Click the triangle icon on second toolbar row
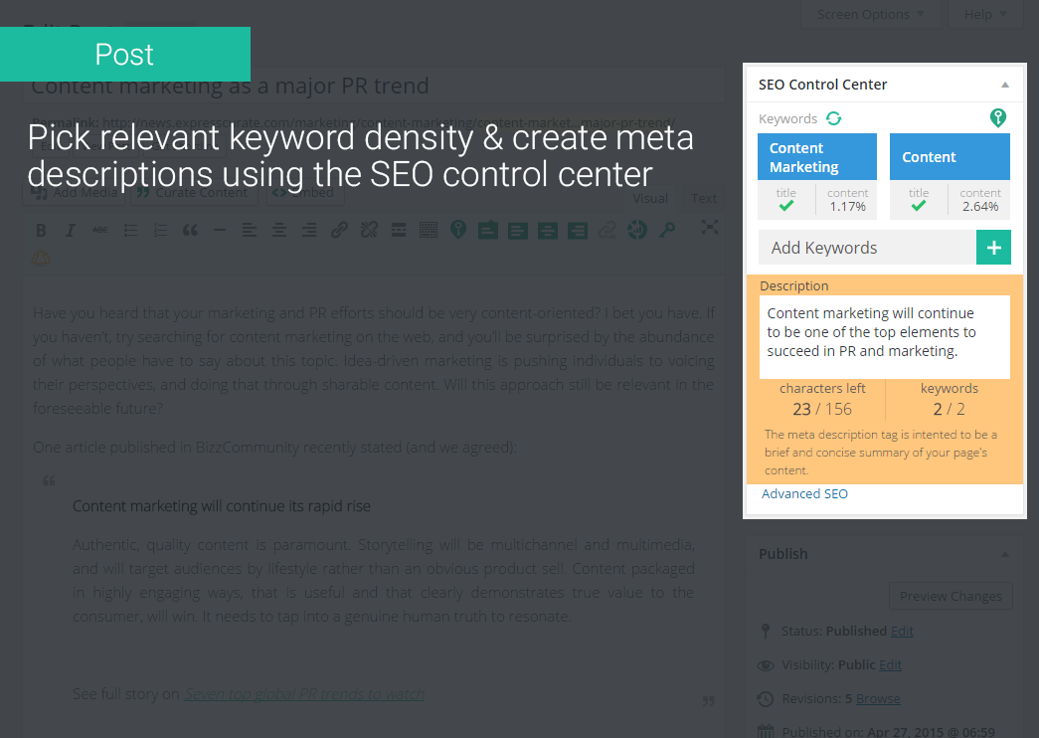 tap(41, 258)
